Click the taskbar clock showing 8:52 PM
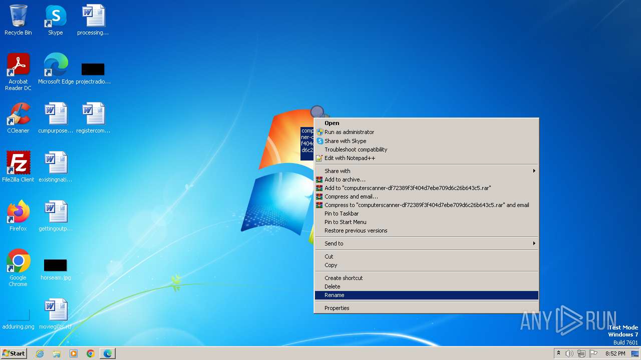641x360 pixels. pos(615,353)
